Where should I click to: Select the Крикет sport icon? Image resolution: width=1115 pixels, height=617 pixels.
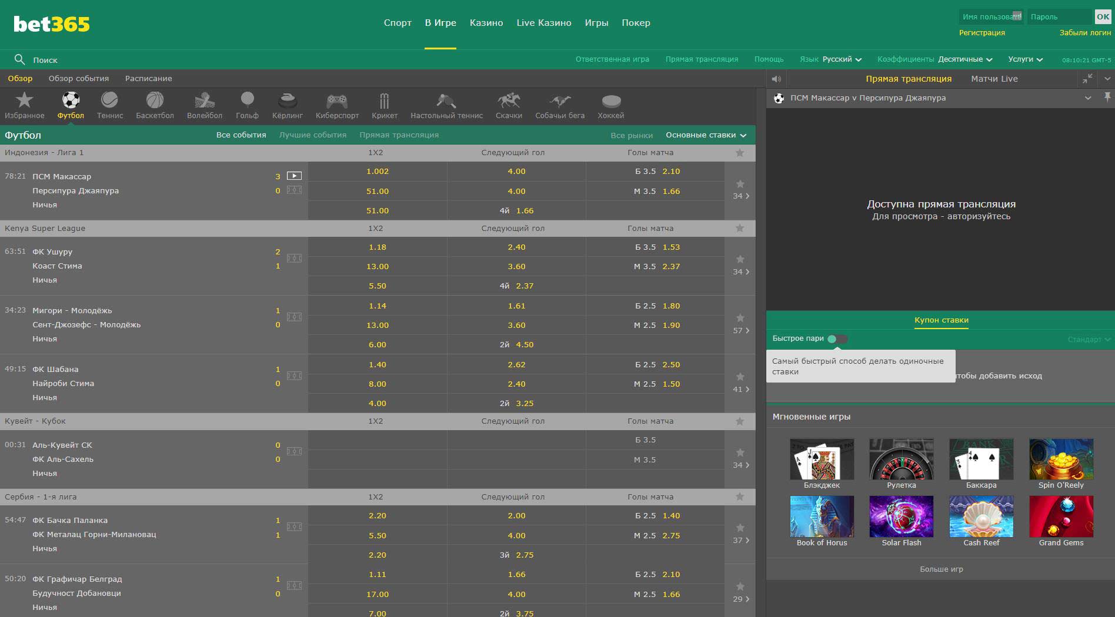tap(385, 100)
